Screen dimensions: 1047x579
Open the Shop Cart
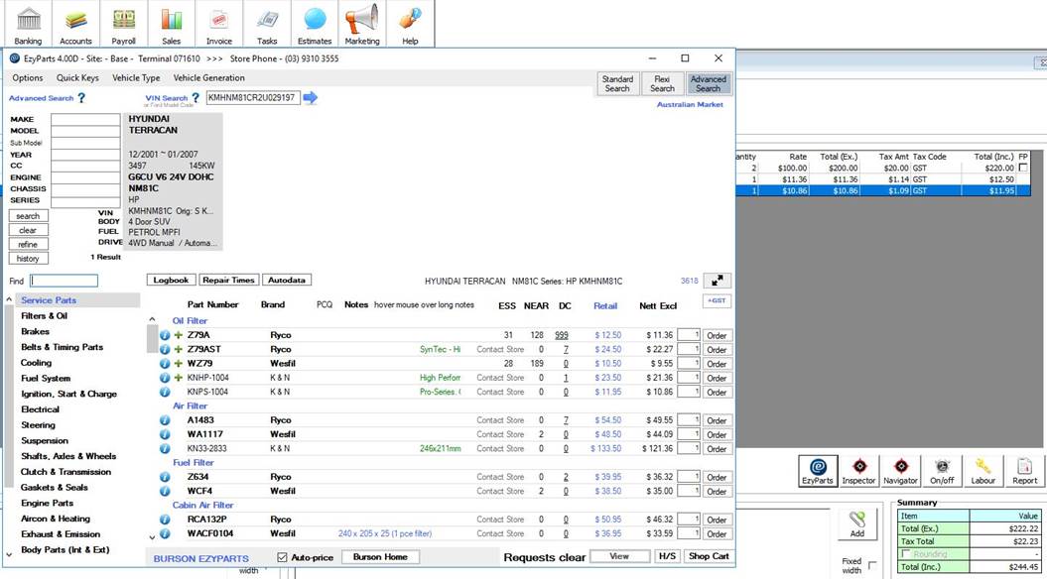(709, 556)
